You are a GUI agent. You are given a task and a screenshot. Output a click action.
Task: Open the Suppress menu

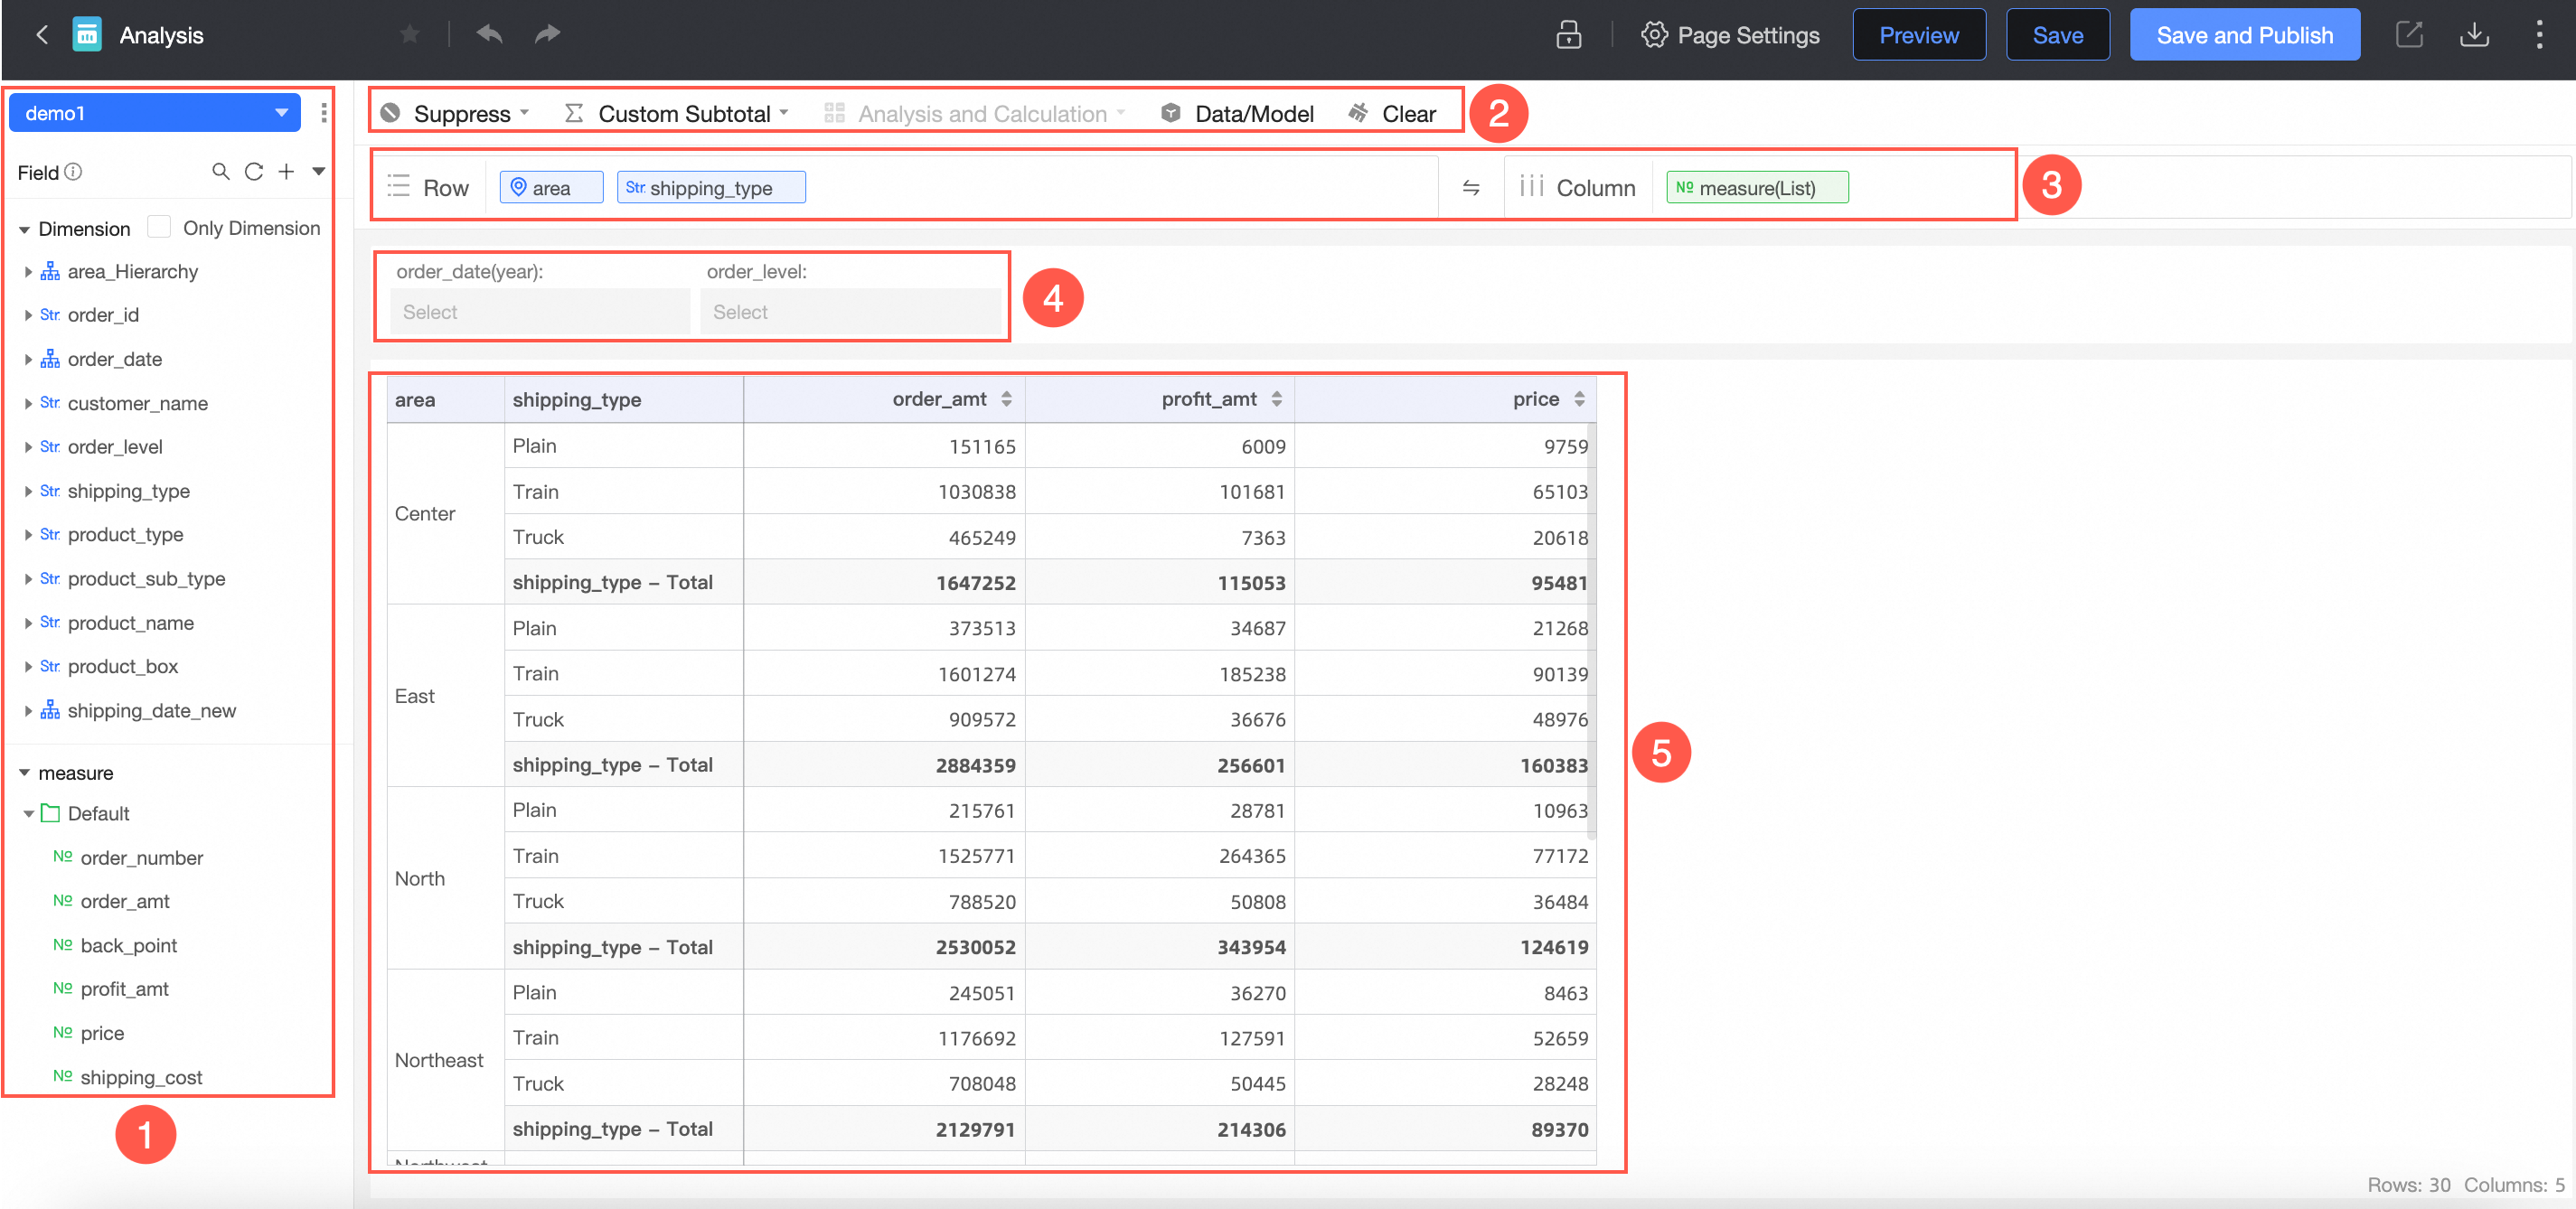(461, 113)
